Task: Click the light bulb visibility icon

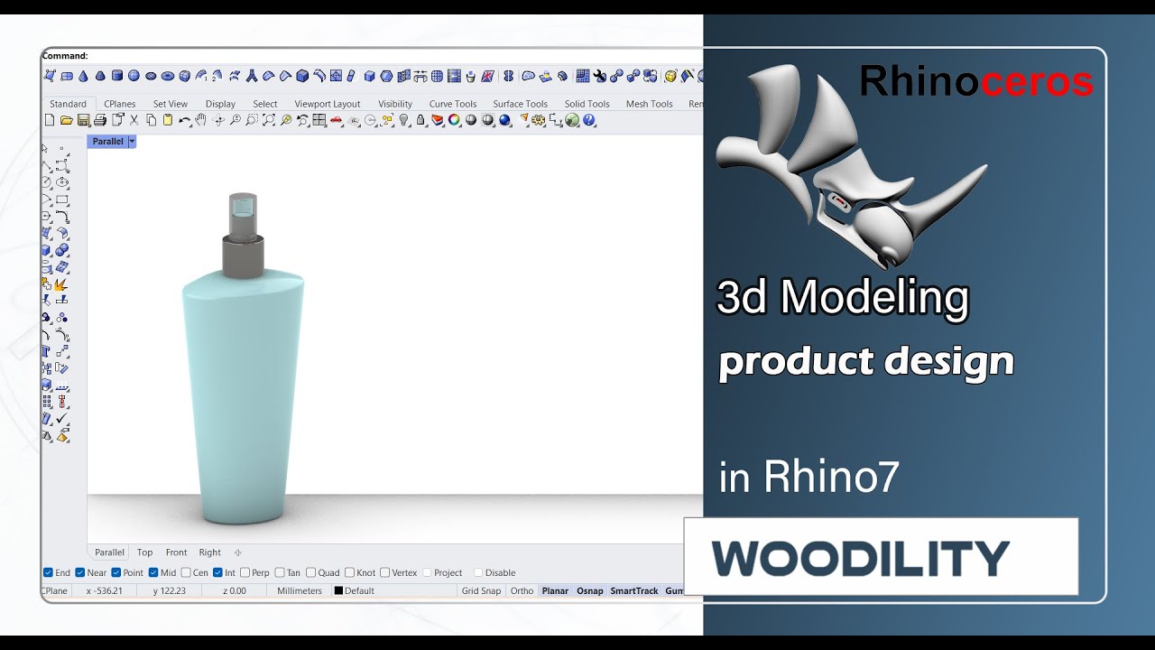Action: (403, 120)
